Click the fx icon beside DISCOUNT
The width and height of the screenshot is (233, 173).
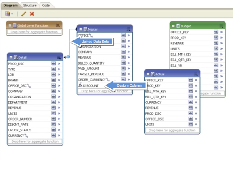point(80,85)
